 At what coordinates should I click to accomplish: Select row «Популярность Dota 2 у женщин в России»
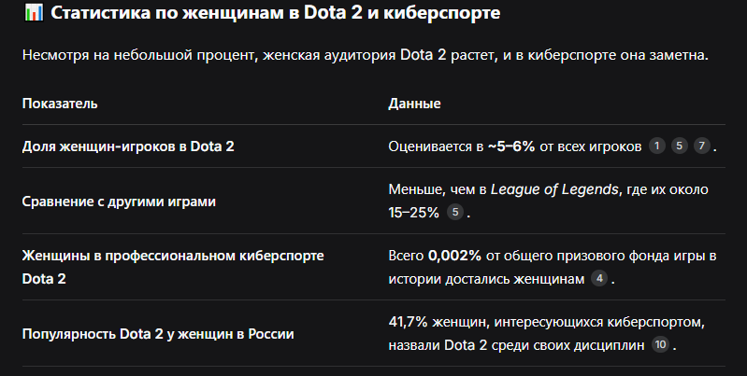click(374, 333)
